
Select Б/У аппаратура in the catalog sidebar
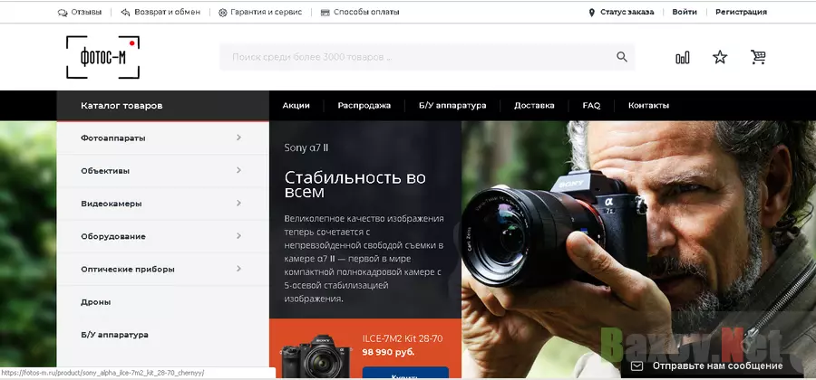114,335
